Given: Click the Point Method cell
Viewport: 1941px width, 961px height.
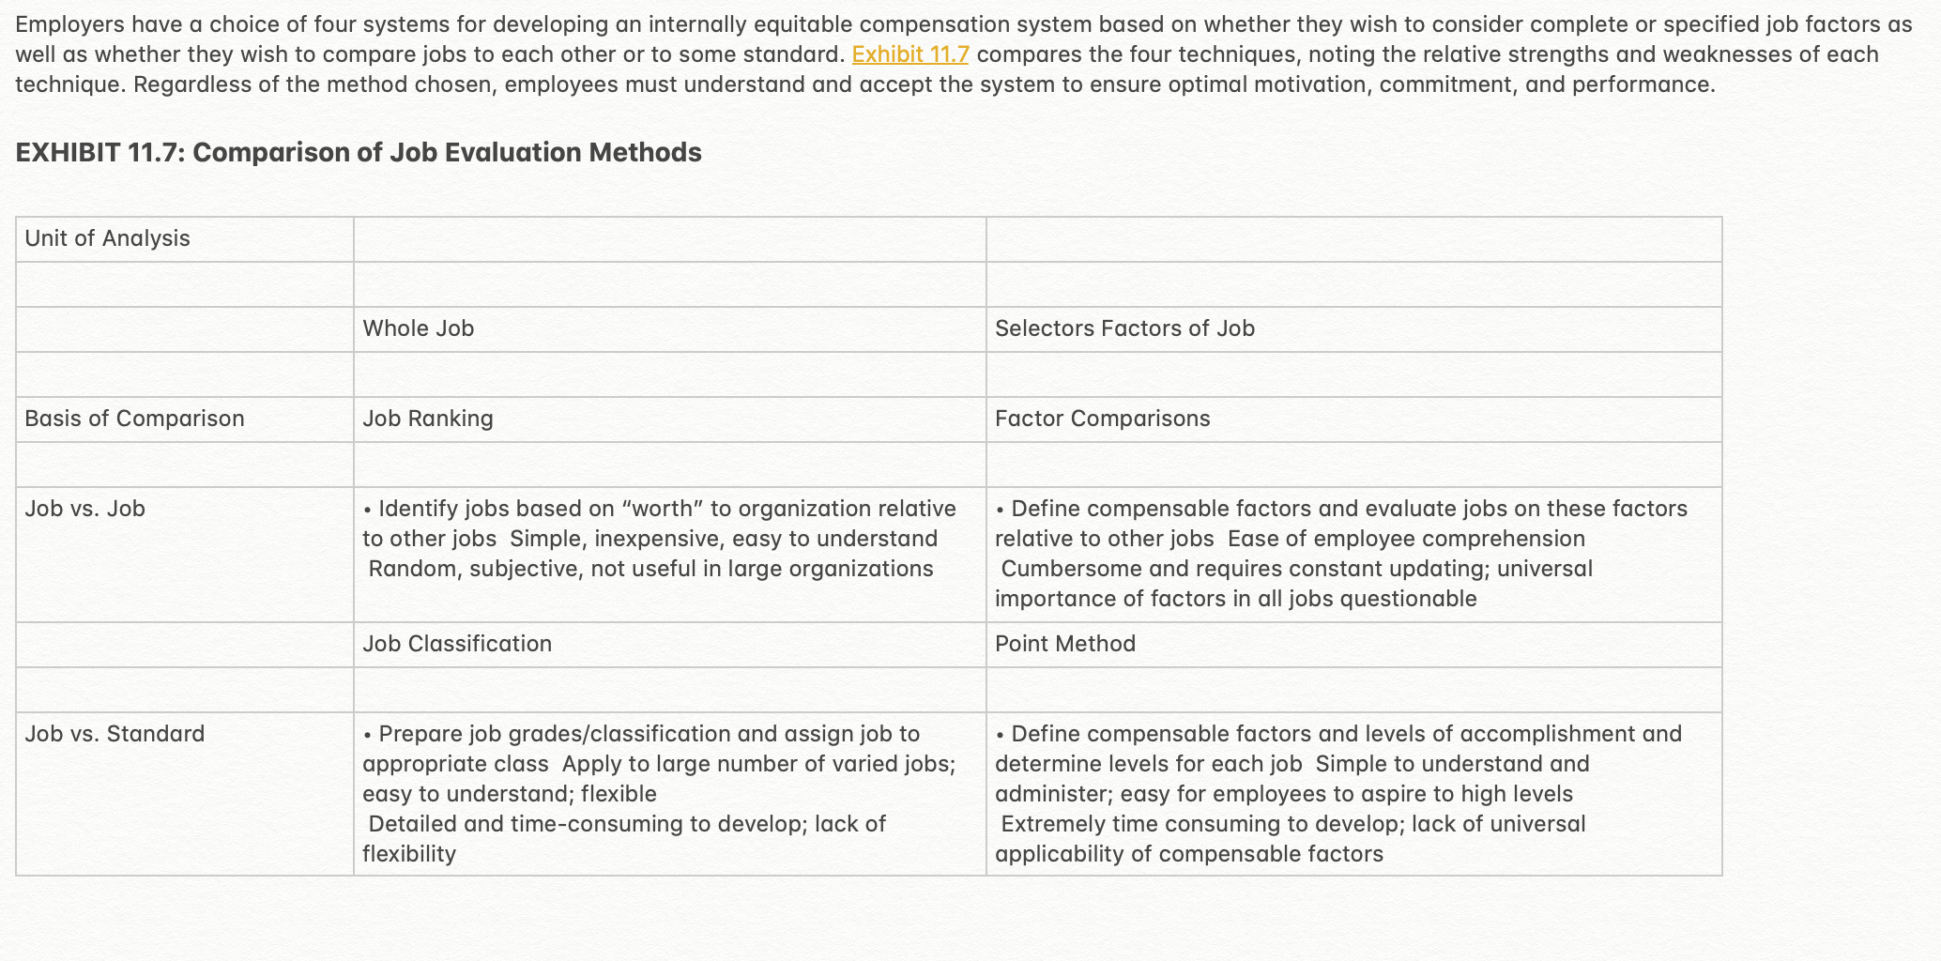Looking at the screenshot, I should pyautogui.click(x=1354, y=645).
